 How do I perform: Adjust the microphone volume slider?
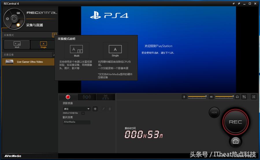[x=197, y=97]
